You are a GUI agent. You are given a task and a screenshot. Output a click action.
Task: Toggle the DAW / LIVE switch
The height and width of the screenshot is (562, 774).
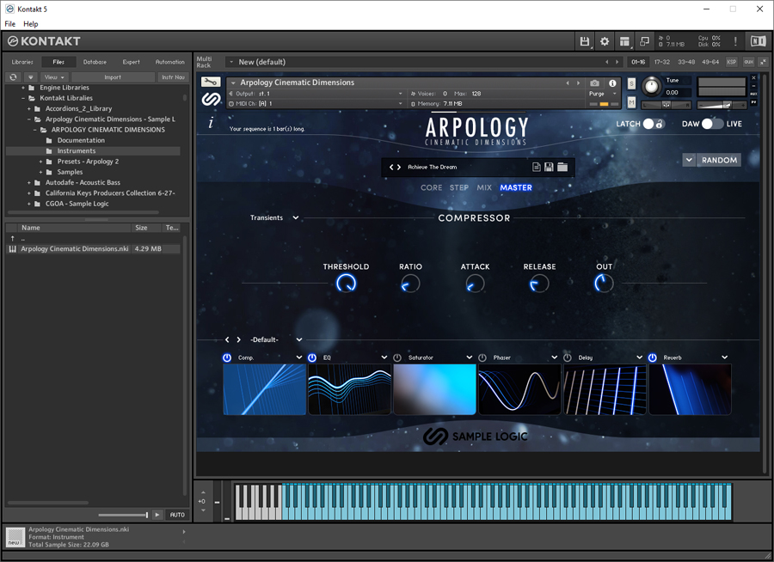[x=712, y=124]
